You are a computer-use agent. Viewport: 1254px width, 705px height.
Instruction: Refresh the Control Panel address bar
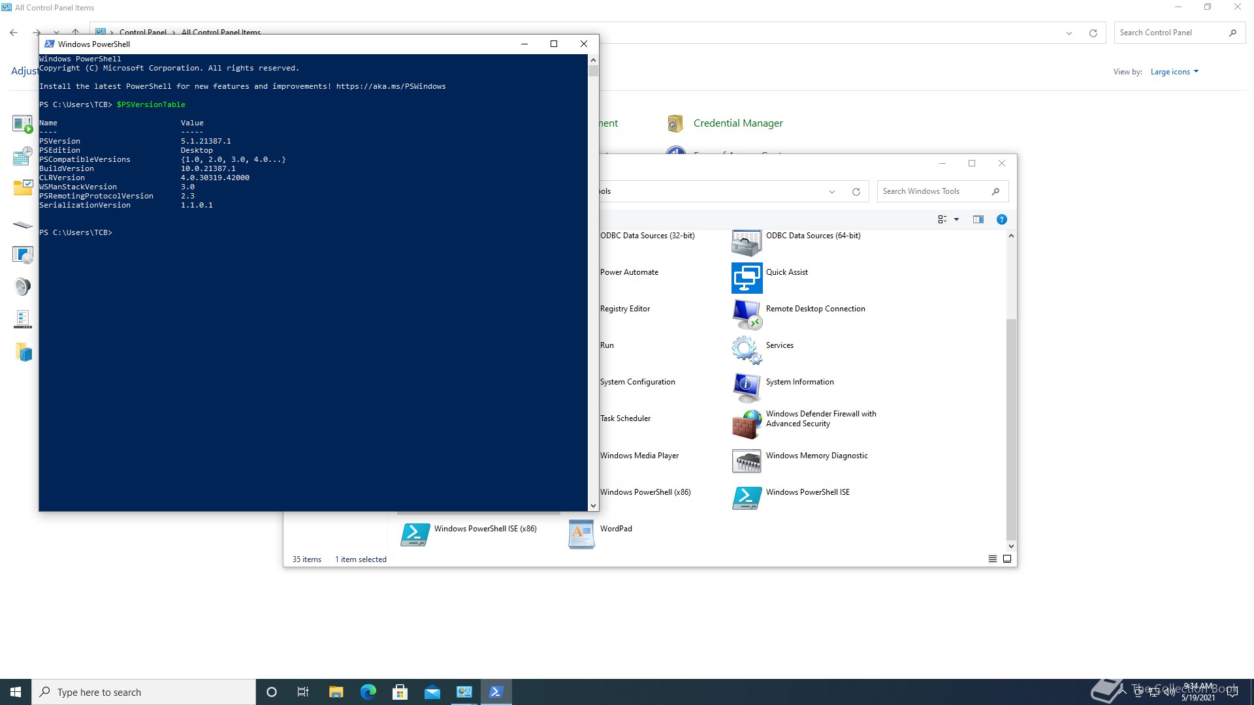(1093, 33)
